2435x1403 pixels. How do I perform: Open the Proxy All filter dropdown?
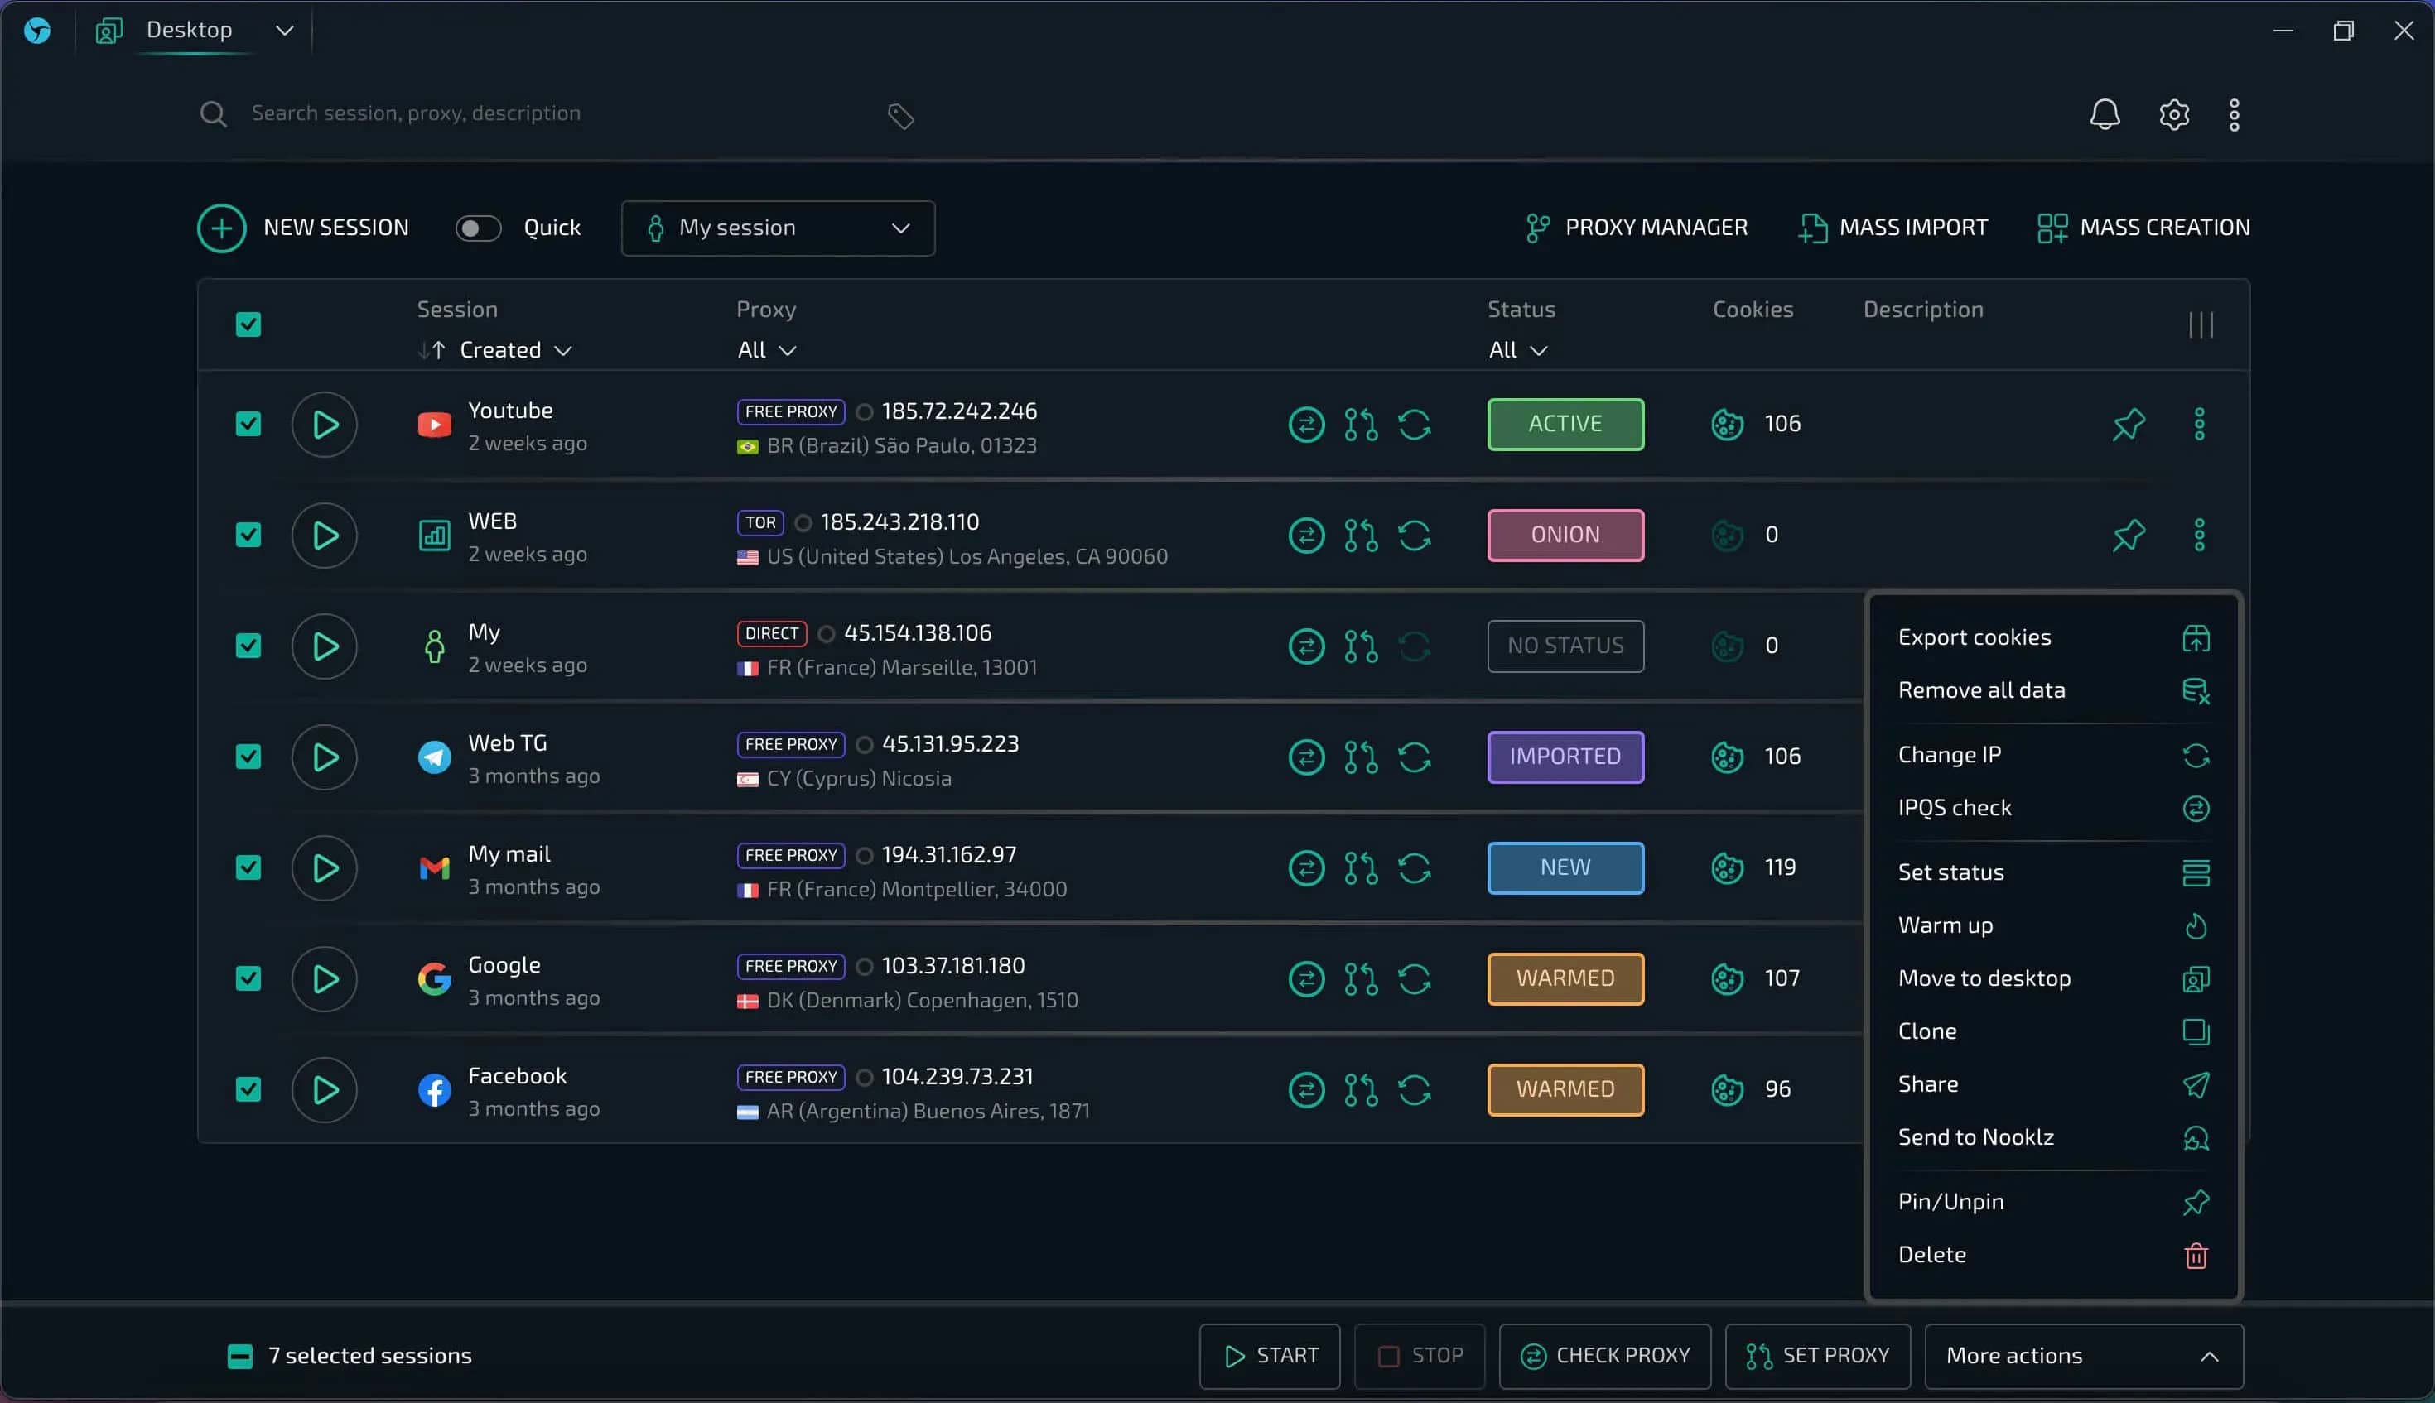[x=767, y=350]
